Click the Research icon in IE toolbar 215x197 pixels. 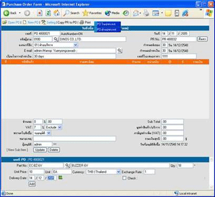177,13
